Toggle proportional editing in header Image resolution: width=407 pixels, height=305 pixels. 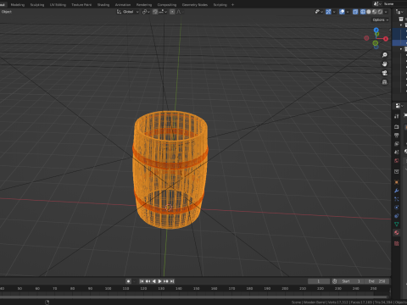[x=172, y=12]
